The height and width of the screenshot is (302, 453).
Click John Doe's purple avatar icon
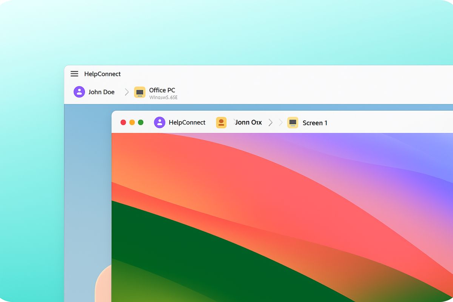(x=79, y=92)
